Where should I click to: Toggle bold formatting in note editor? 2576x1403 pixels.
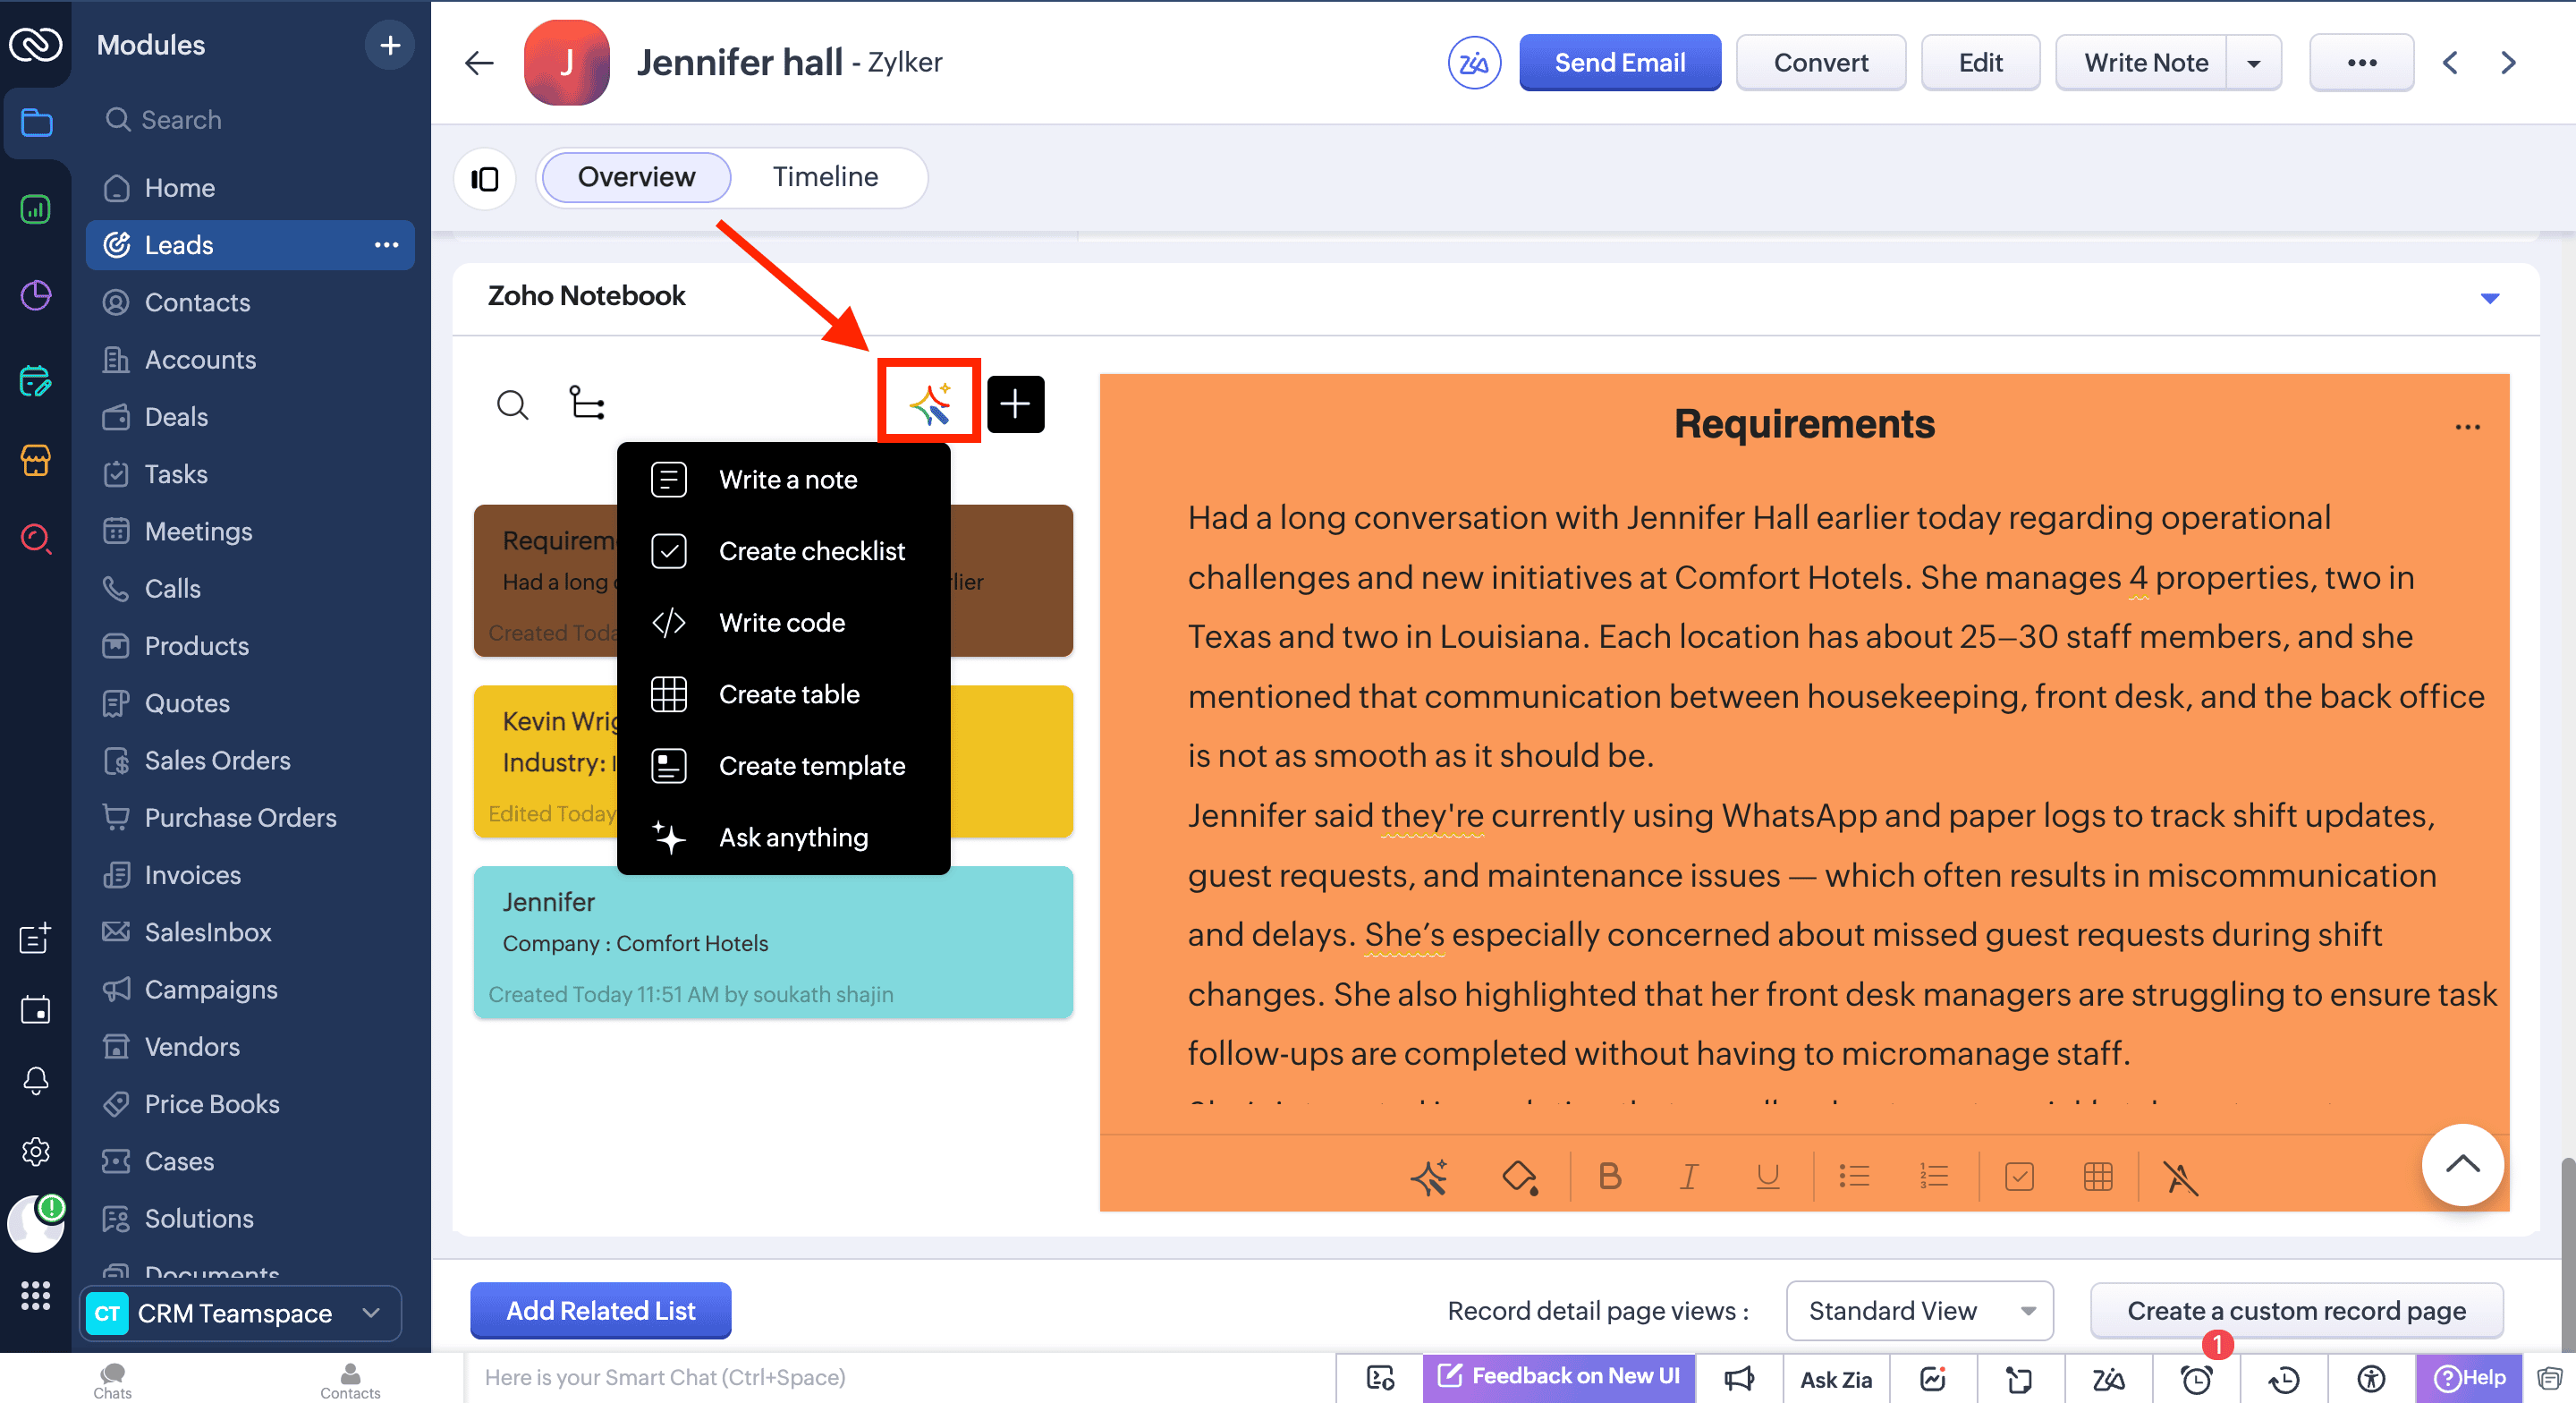click(x=1608, y=1177)
